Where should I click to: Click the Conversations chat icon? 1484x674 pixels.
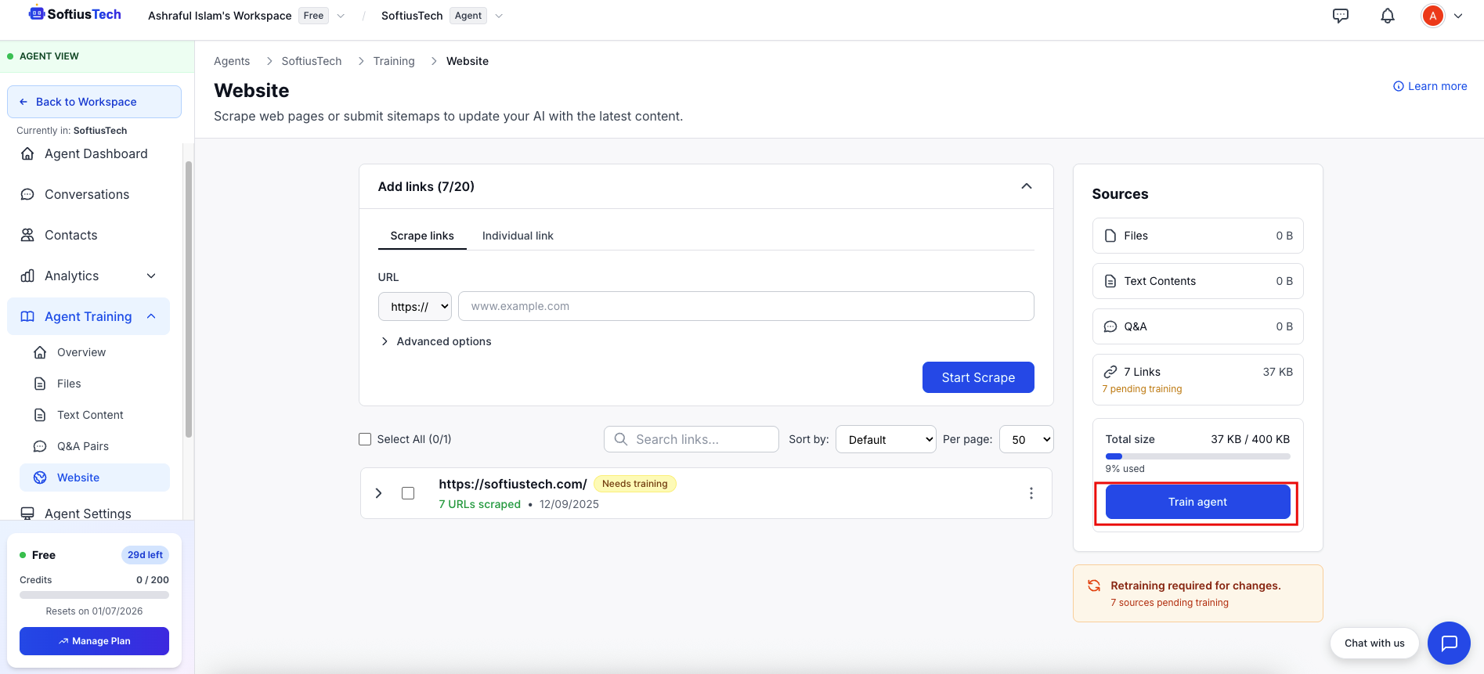(27, 194)
